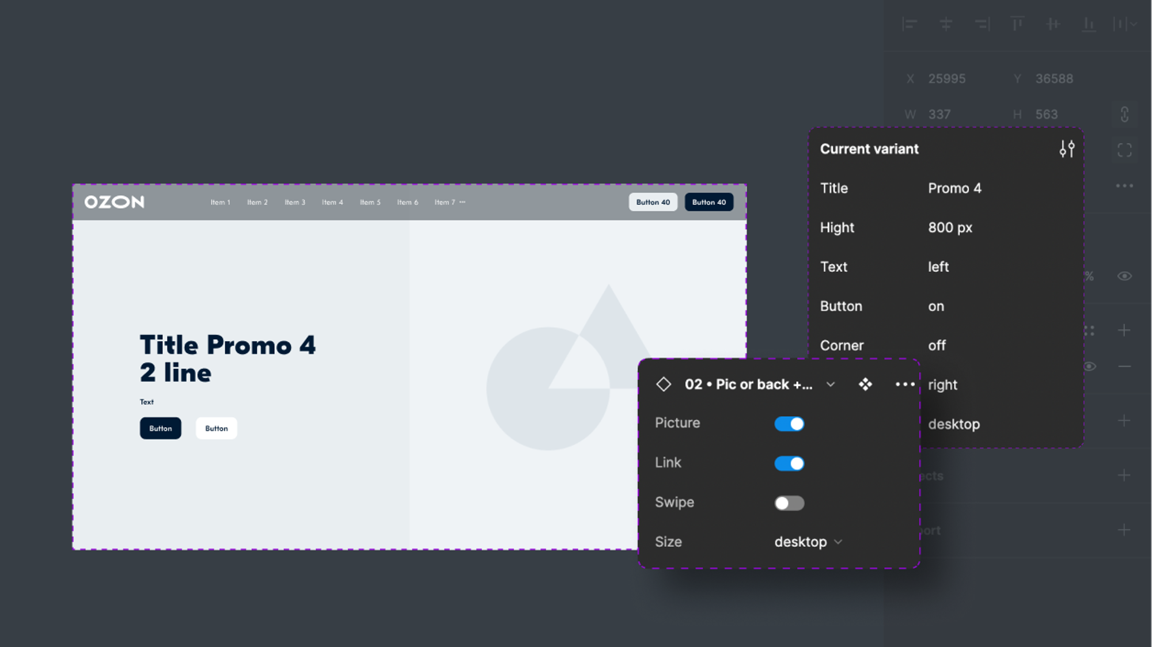
Task: Click the align vertical centers icon
Action: click(1054, 24)
